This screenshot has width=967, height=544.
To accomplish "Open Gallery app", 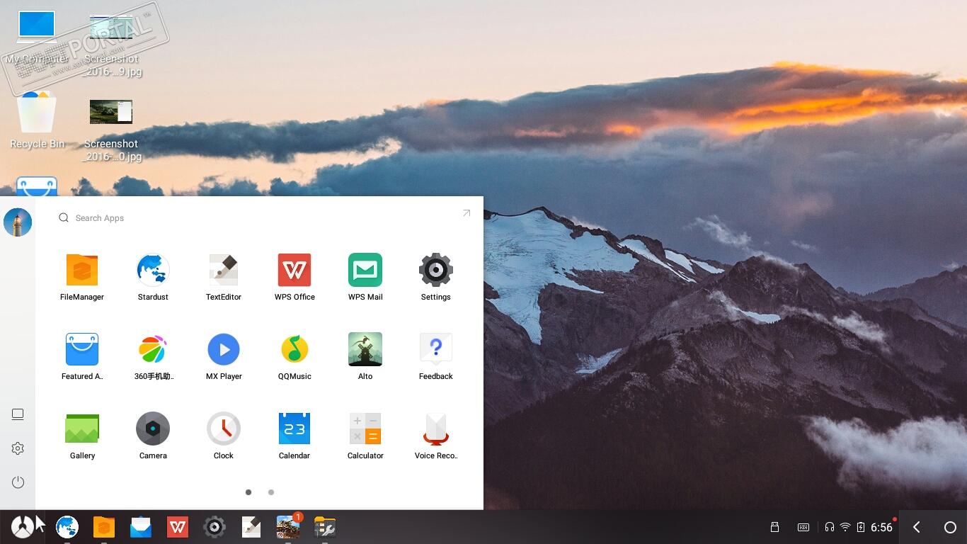I will click(x=82, y=436).
